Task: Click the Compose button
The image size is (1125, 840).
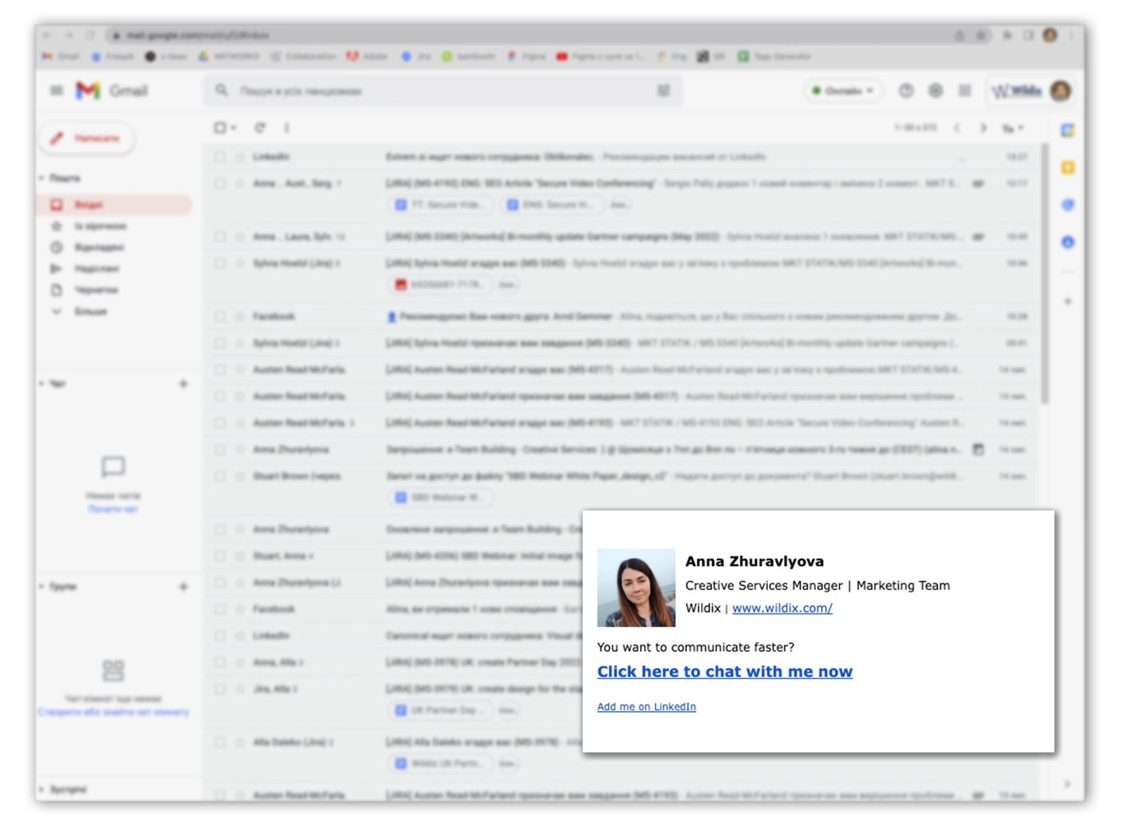Action: (87, 138)
